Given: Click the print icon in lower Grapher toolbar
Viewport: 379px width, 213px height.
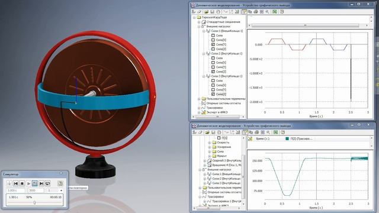Looking at the screenshot, I should [256, 133].
